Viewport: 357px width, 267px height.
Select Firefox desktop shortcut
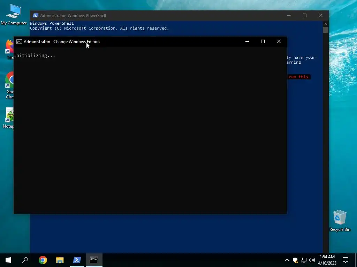tap(9, 49)
